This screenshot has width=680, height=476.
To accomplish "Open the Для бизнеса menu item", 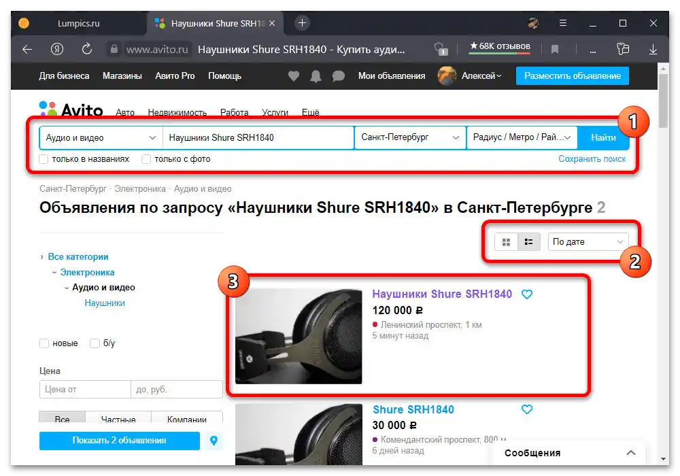I will 64,76.
